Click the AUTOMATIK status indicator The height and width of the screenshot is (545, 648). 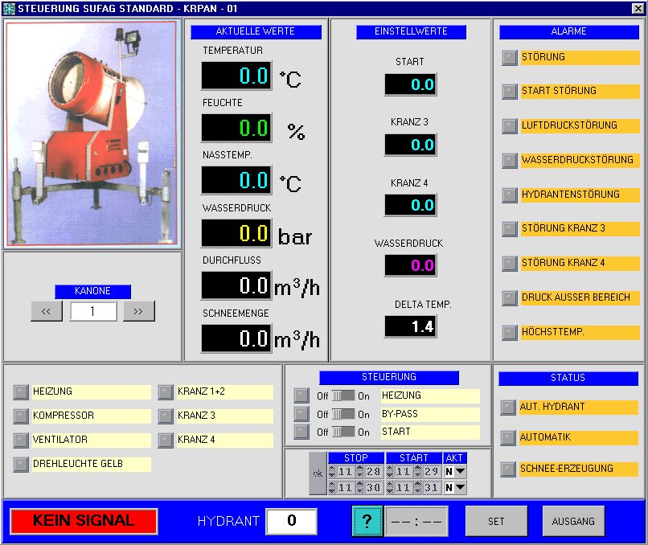[507, 438]
